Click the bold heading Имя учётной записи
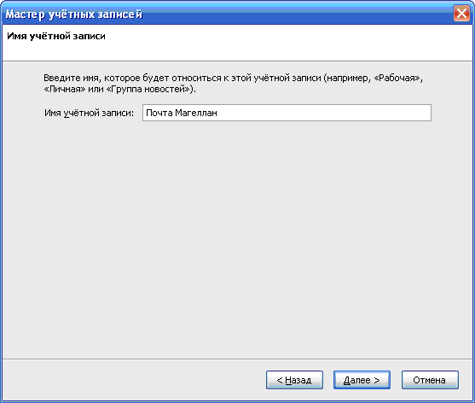 tap(56, 36)
